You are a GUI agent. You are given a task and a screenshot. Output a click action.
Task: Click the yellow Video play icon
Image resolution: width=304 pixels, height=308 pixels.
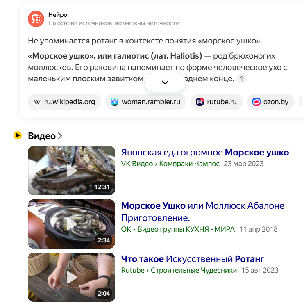(18, 135)
